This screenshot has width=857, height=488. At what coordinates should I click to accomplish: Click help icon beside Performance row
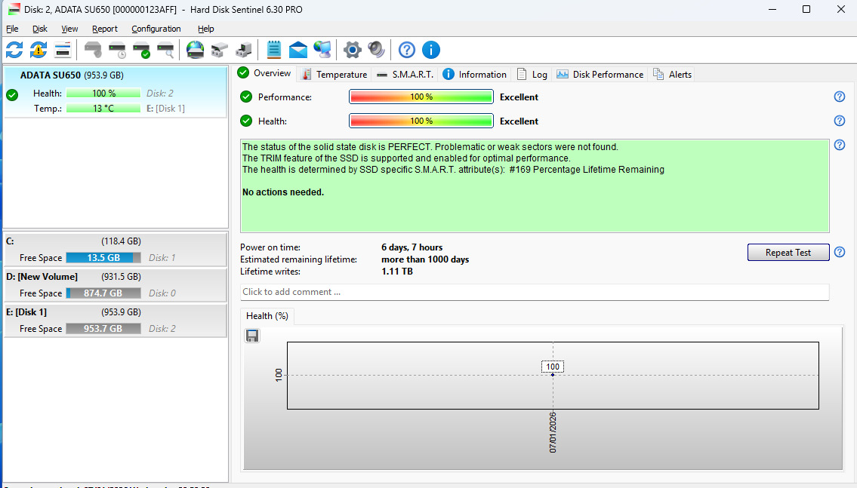[840, 97]
